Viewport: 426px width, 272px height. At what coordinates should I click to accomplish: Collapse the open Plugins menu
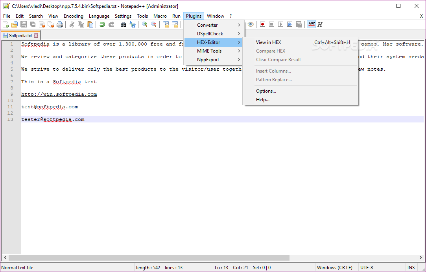point(194,16)
